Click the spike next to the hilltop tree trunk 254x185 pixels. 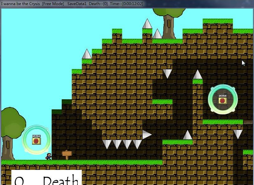click(x=157, y=34)
